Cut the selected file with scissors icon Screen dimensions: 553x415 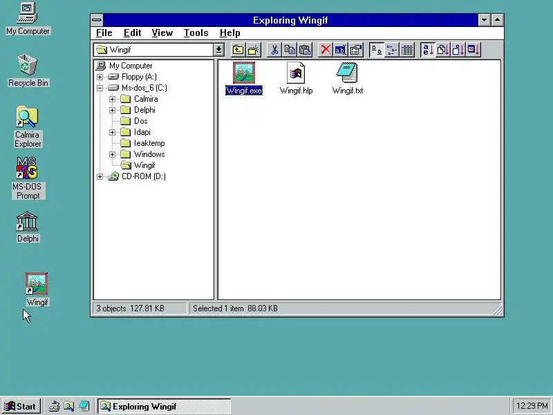274,50
